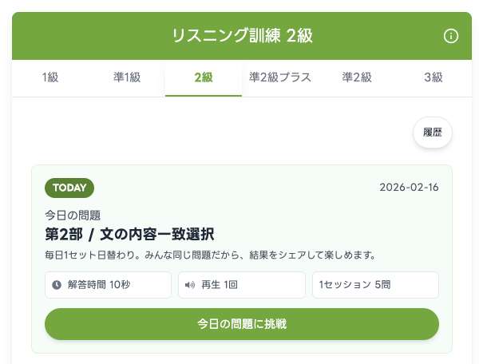
Task: Click the 再生 1回 info chip
Action: 242,285
